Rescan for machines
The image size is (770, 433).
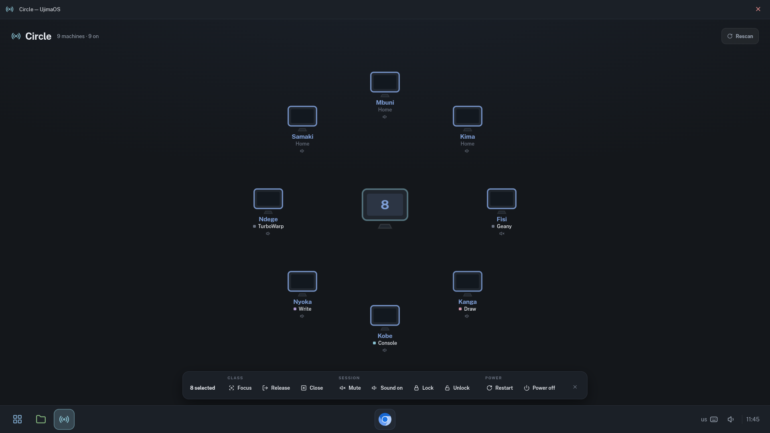coord(740,36)
